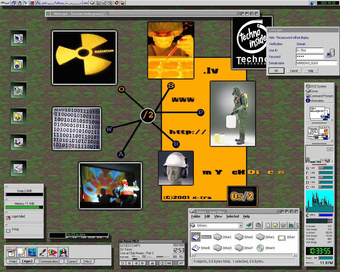Open the info folder desktop icon
This screenshot has height=272, width=340.
coord(19,64)
